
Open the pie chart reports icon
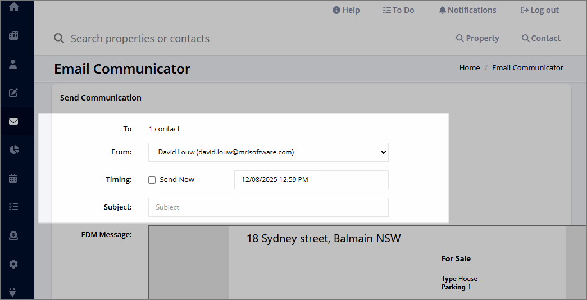[14, 150]
